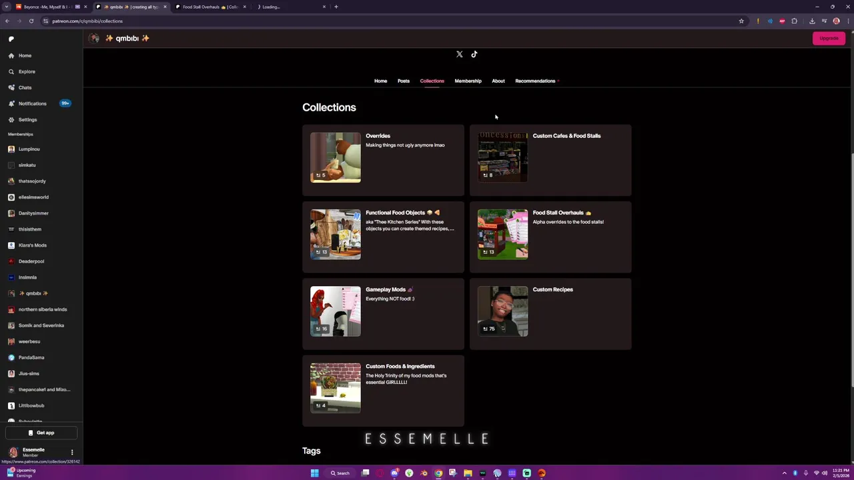Open Somik and Severinka membership
The image size is (854, 480).
[41, 325]
